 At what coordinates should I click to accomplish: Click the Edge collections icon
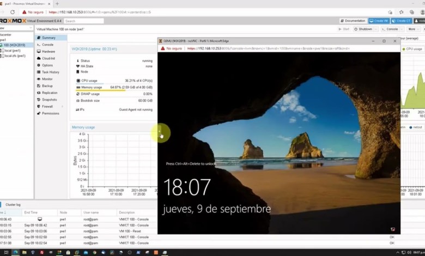[412, 12]
